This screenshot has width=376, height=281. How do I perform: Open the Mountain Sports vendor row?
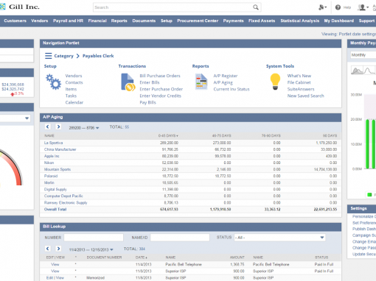click(58, 169)
